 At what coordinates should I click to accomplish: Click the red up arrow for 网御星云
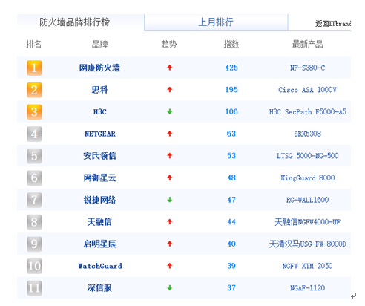(x=170, y=178)
